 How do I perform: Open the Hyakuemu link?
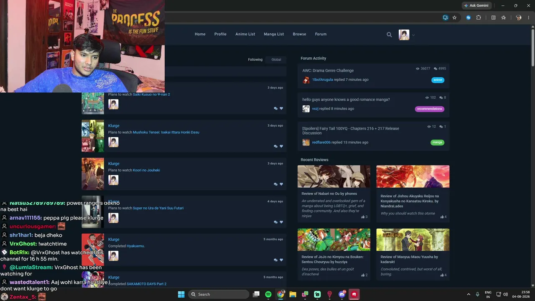pos(135,246)
